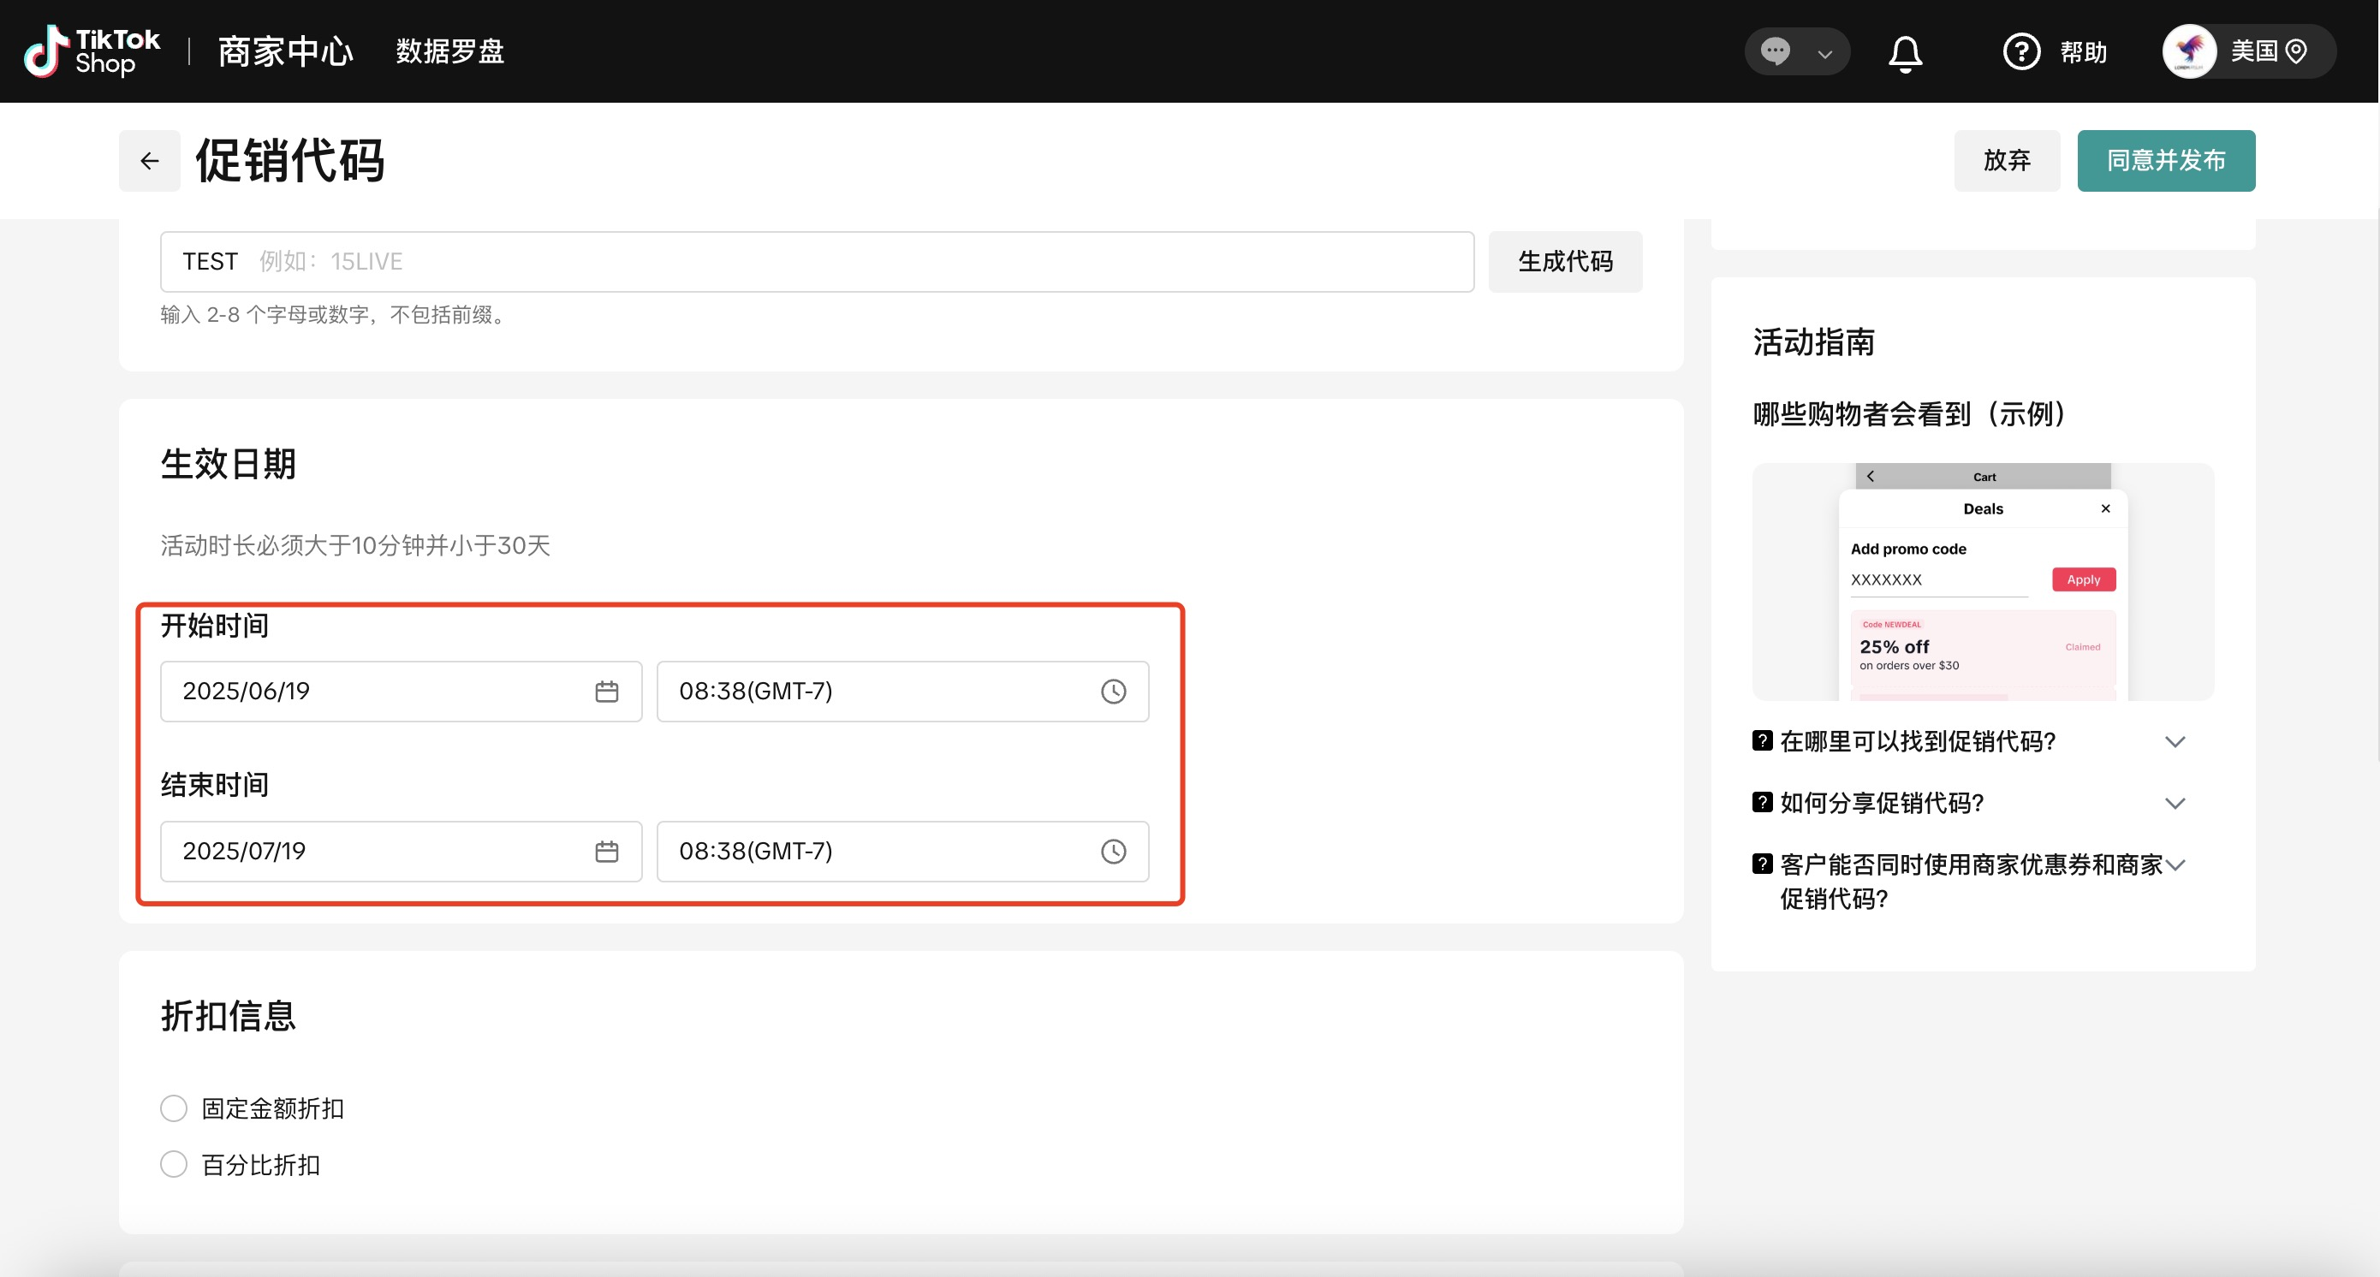
Task: Click the 生成代码 button
Action: 1564,262
